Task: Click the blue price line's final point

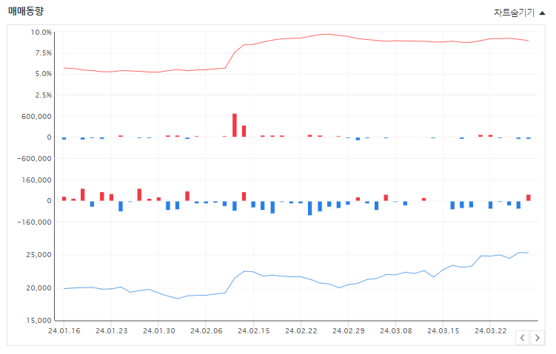Action: coord(529,253)
